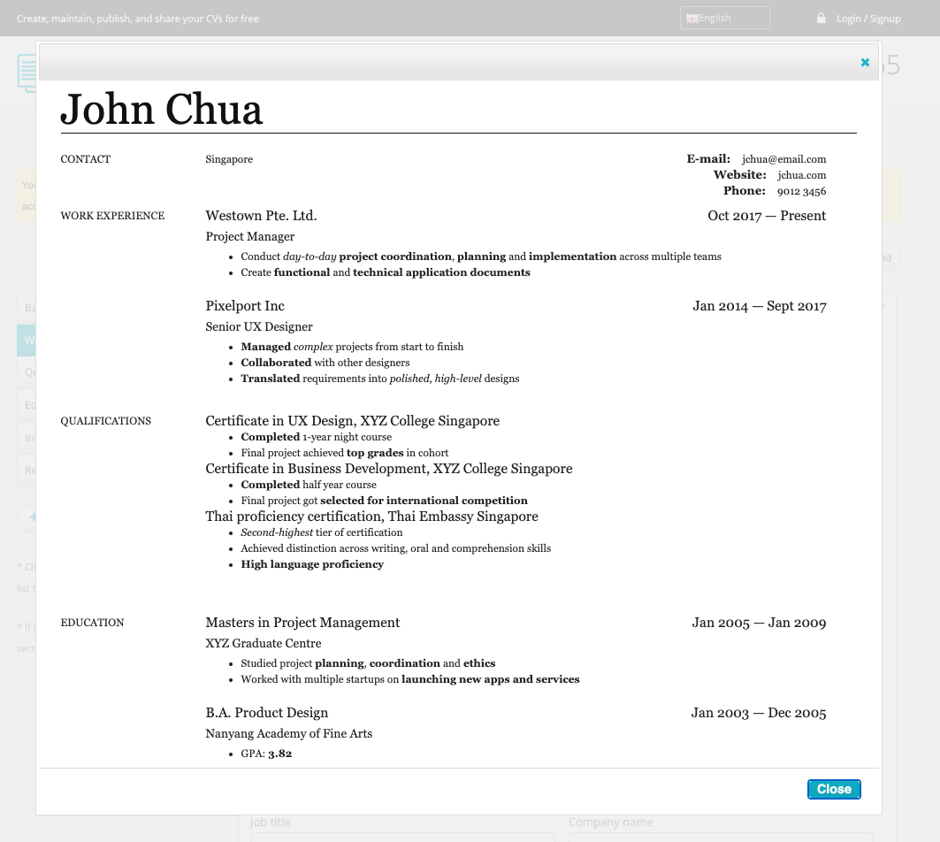
Task: Select the sidebar tab starting with 'Re'
Action: (x=27, y=471)
